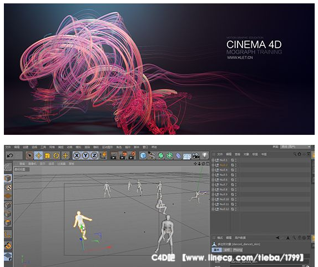Click layer icon on Null.4 row

click(x=233, y=170)
